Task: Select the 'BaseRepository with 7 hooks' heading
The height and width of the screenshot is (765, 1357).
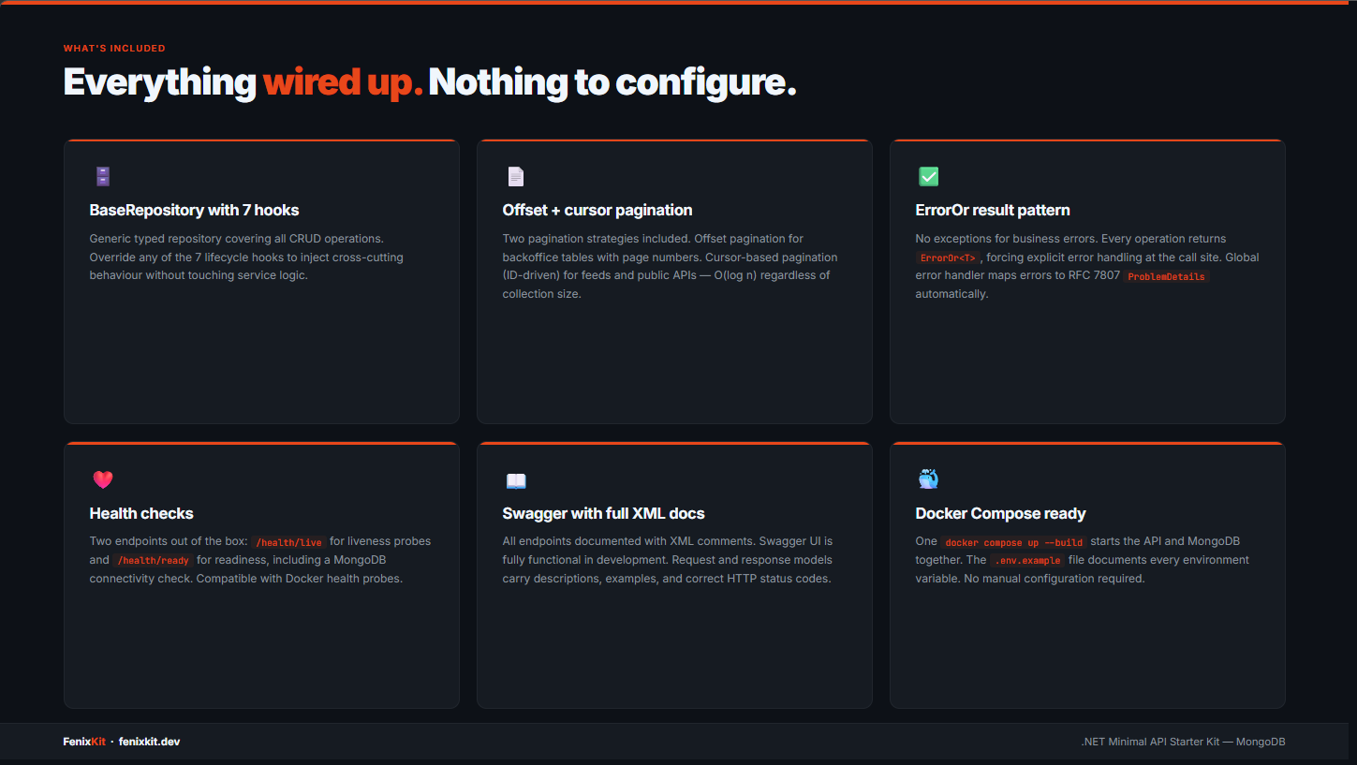Action: click(x=195, y=210)
